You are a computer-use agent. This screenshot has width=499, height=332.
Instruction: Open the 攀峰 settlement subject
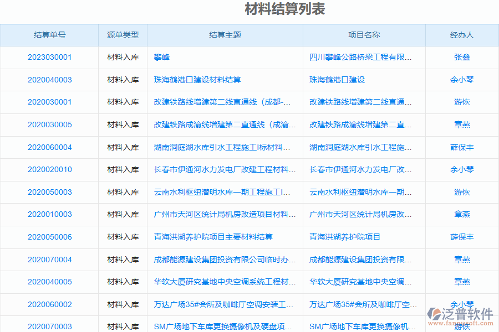161,57
